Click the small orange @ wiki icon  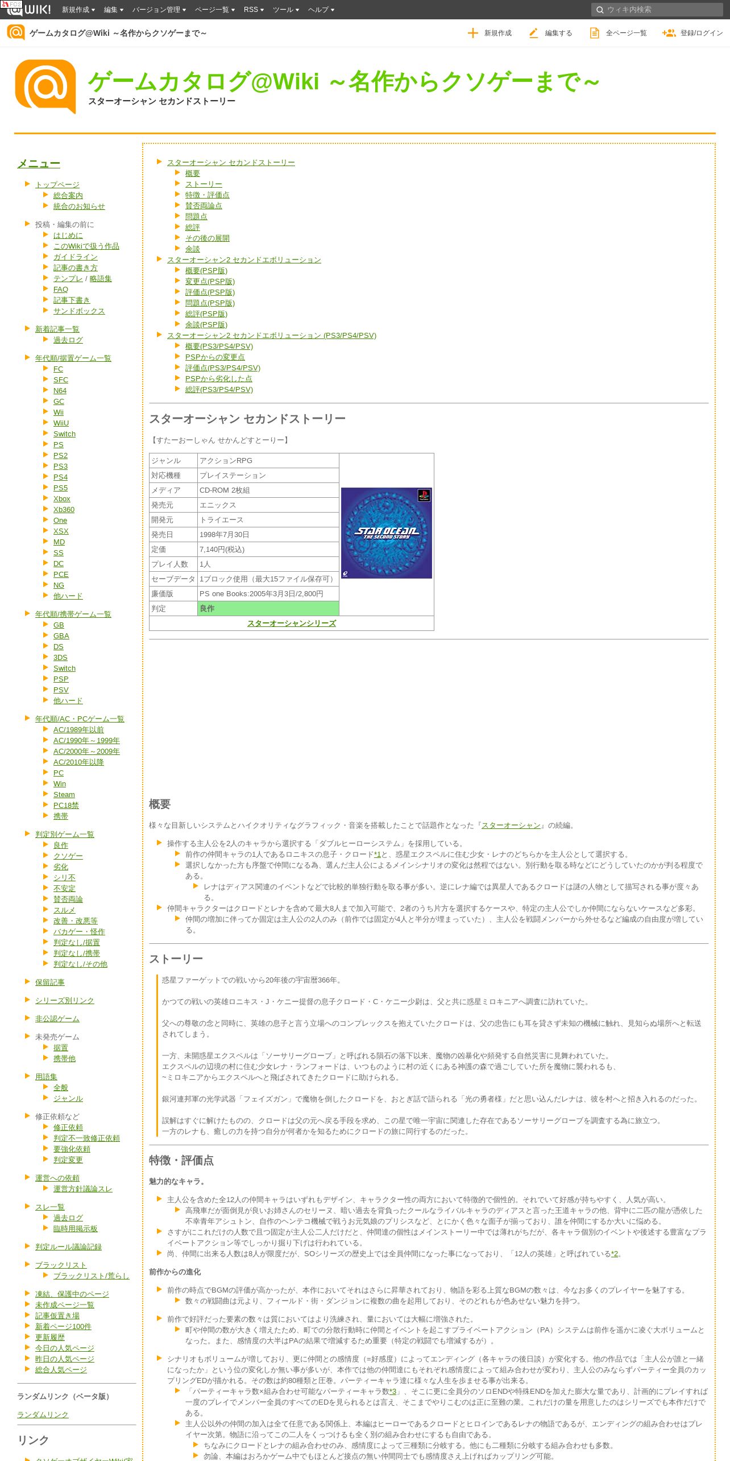[15, 32]
